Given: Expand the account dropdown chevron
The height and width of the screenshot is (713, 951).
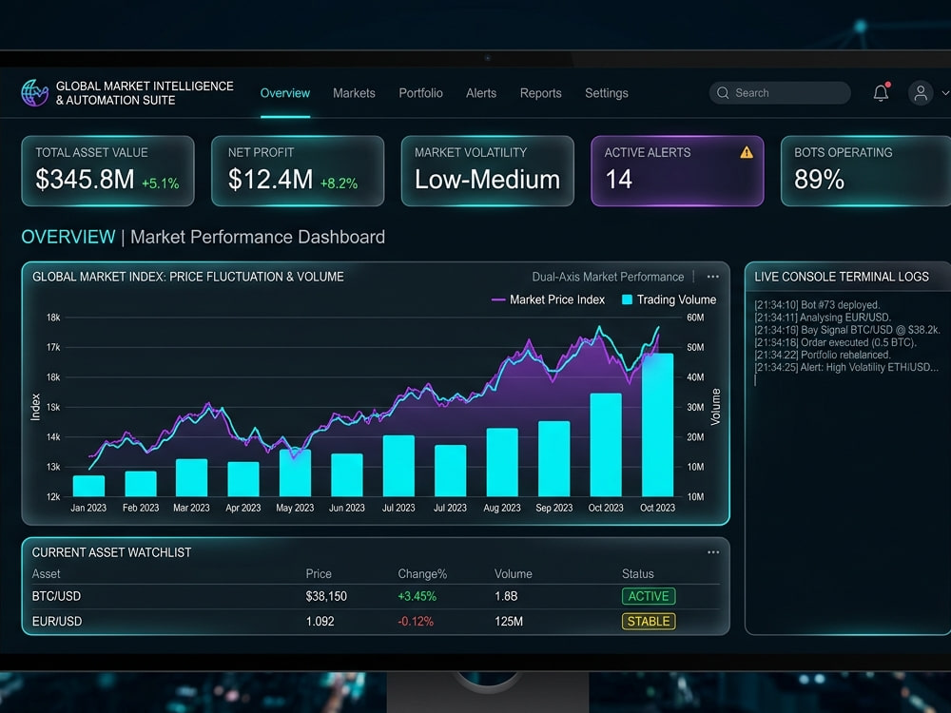Looking at the screenshot, I should [945, 93].
